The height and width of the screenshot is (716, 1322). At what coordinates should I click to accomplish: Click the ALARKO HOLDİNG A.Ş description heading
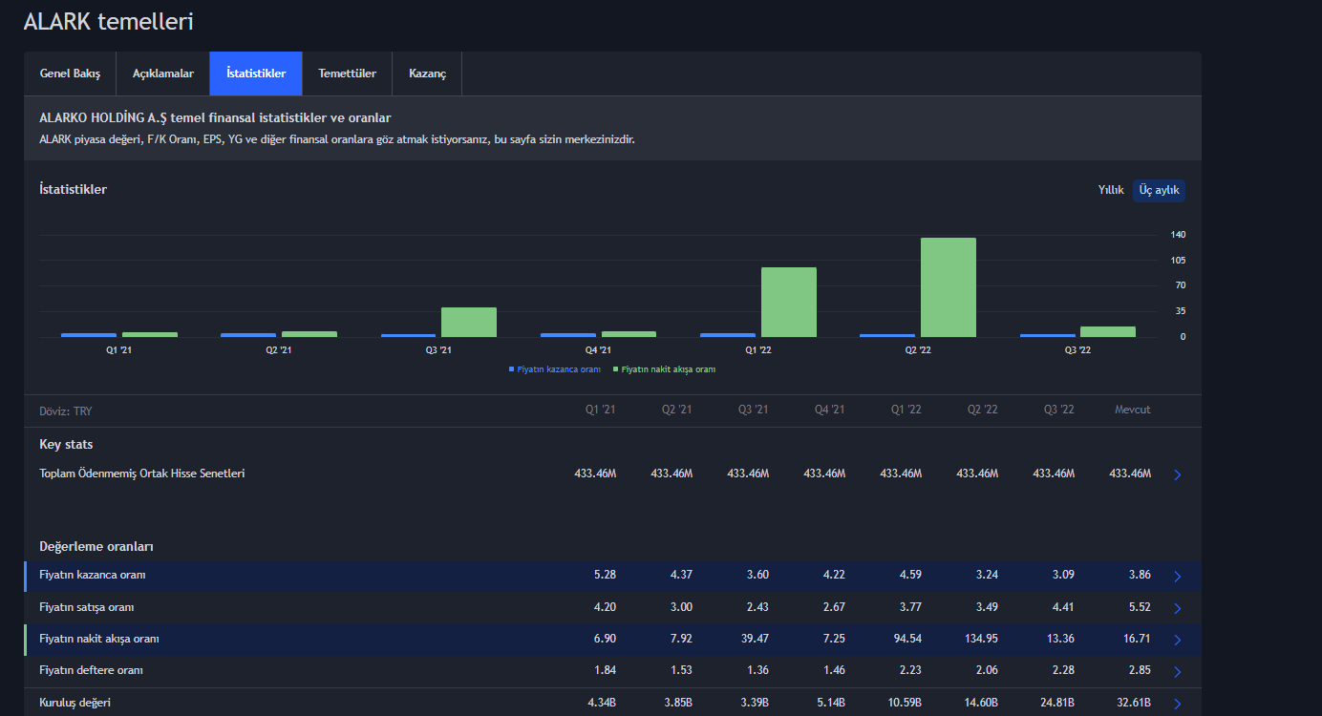pos(216,117)
